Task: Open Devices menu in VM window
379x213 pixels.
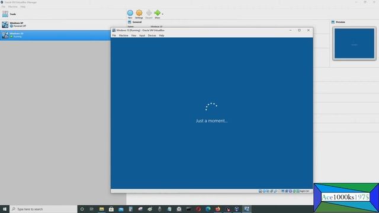Action: (x=152, y=35)
